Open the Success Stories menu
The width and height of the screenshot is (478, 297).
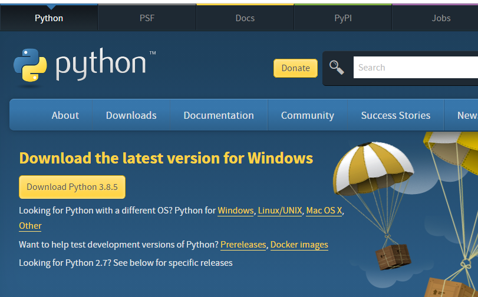point(395,115)
